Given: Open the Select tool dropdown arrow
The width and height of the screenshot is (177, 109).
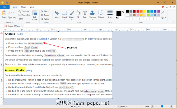Looking at the screenshot, I should tap(64, 19).
